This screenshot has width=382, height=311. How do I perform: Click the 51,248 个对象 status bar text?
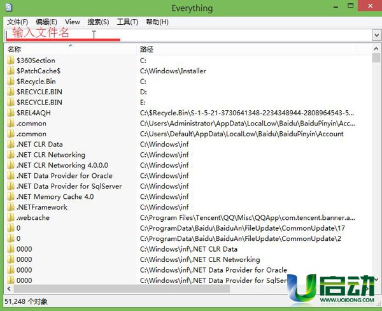tap(26, 301)
